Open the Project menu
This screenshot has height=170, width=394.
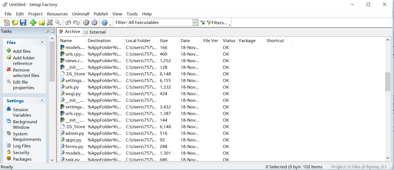coord(35,14)
